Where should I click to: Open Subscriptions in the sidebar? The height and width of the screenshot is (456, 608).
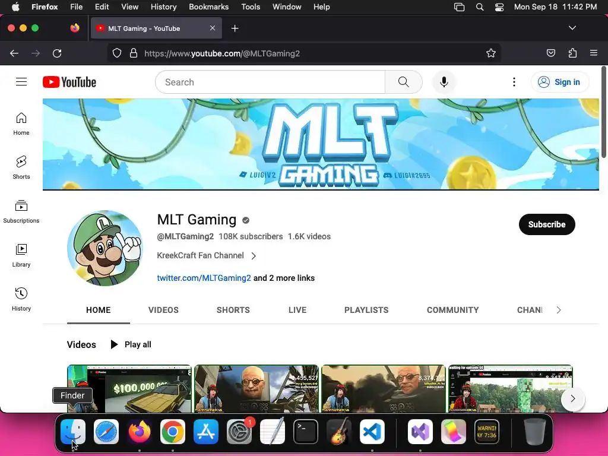[x=21, y=212]
